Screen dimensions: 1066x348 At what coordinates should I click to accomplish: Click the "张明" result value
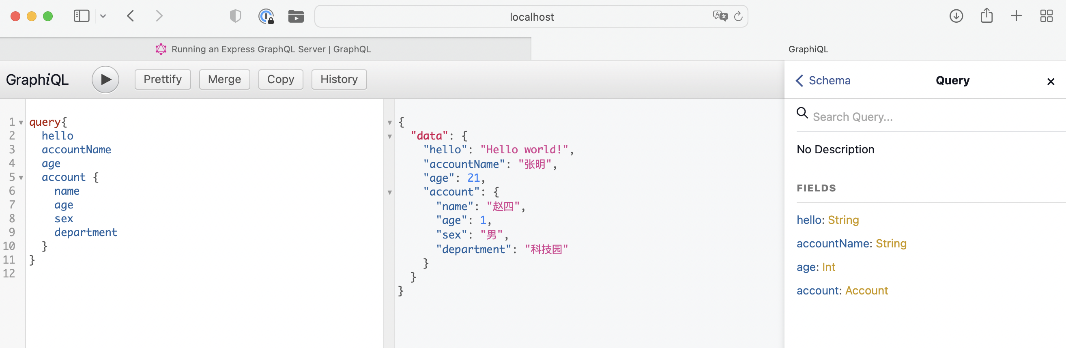(x=535, y=164)
